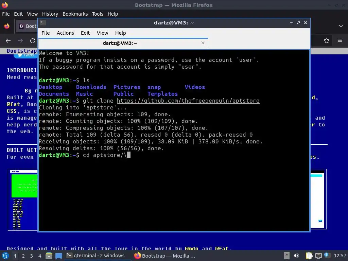Click the removable media eject tray icon
This screenshot has height=261, width=348.
[287, 256]
